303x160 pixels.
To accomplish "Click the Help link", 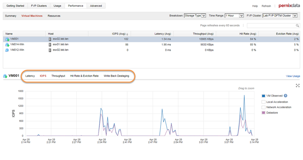I will 255,6.
